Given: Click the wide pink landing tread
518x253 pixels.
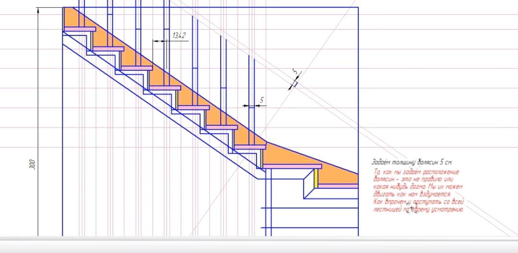Looking at the screenshot, I should [x=292, y=166].
